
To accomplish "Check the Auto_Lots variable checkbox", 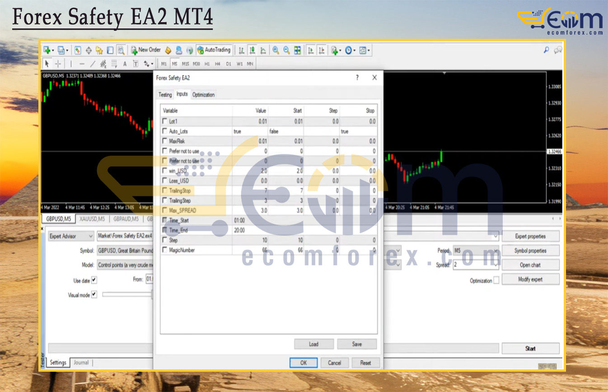I will (165, 131).
